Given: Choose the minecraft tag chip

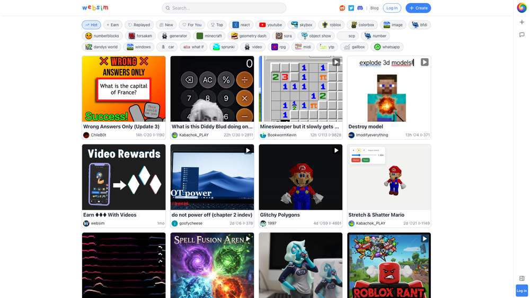Looking at the screenshot, I should 209,36.
